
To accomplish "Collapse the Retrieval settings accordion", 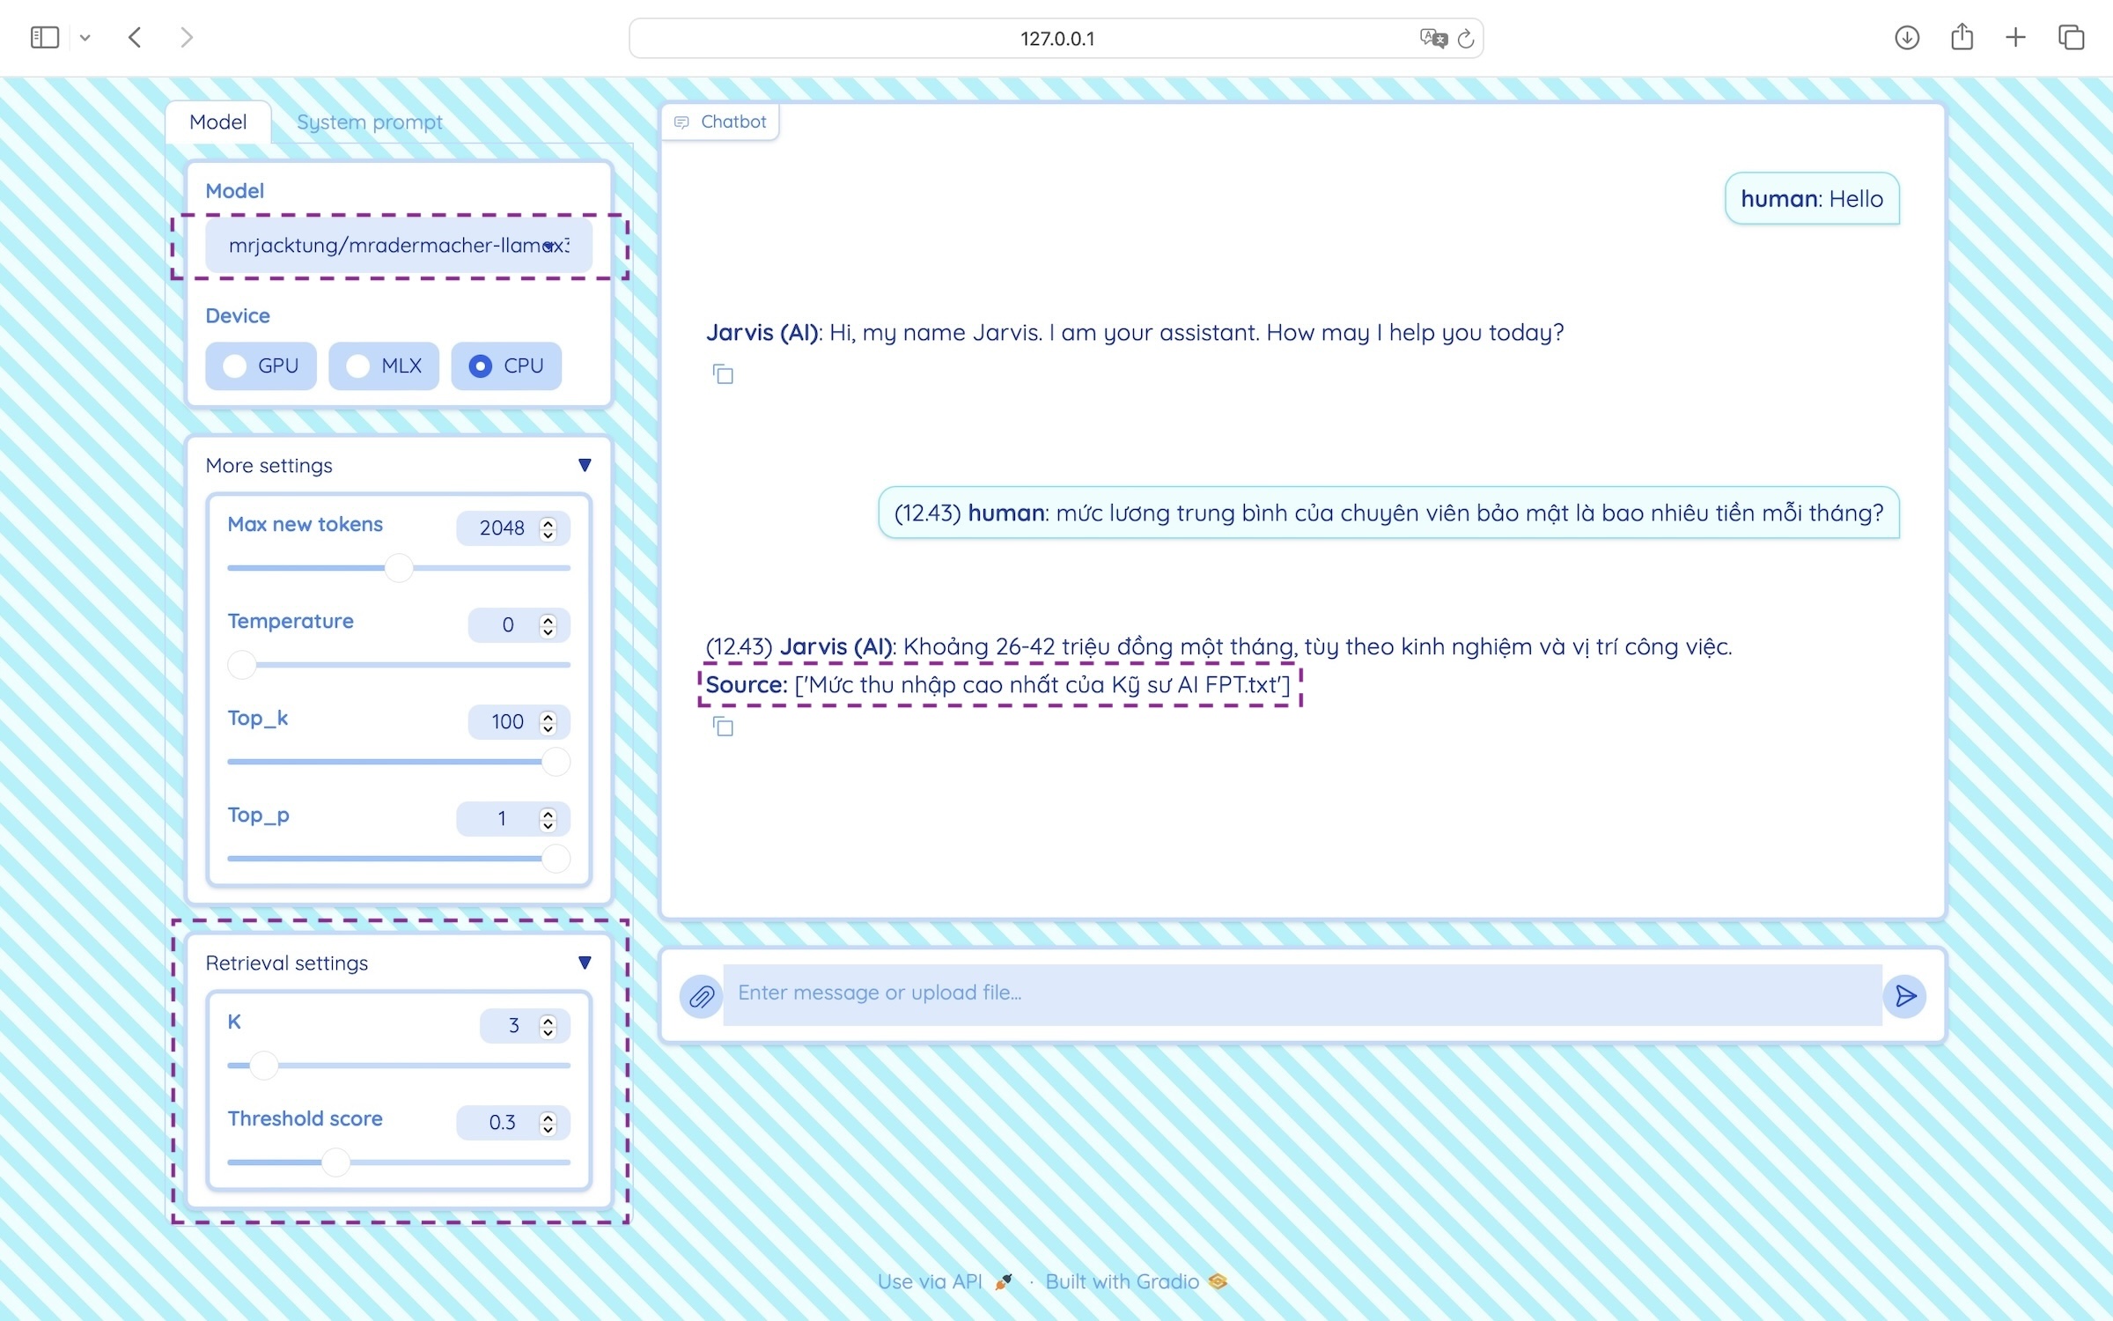I will (398, 963).
